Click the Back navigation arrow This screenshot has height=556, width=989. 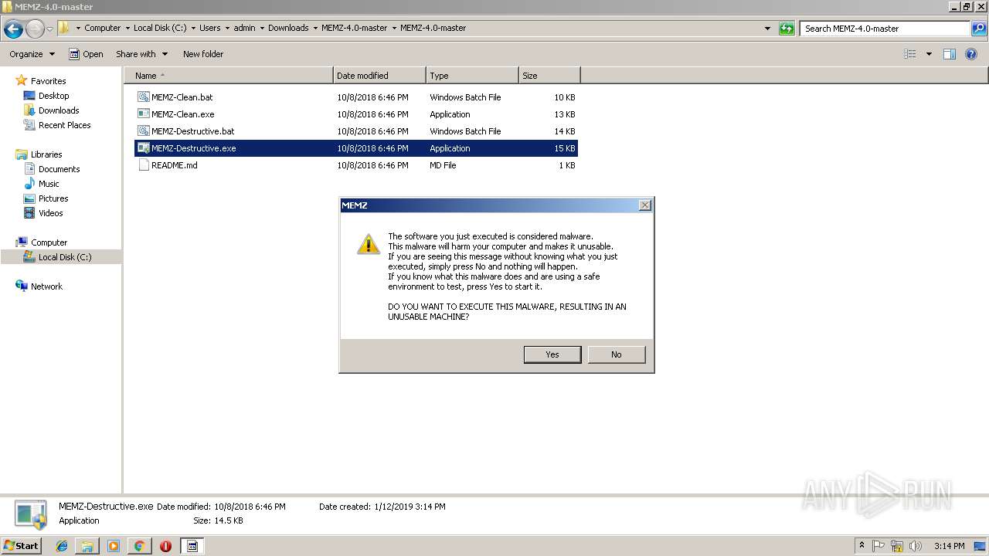point(13,29)
